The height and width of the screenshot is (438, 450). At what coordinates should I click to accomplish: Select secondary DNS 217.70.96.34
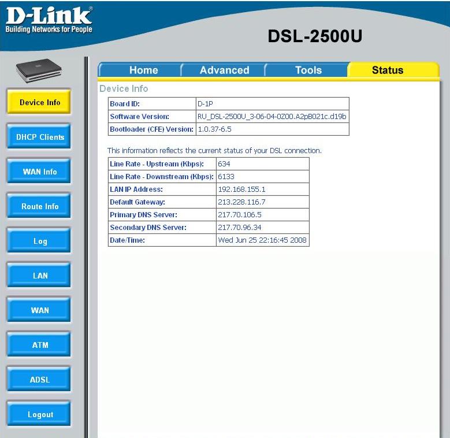coord(240,227)
